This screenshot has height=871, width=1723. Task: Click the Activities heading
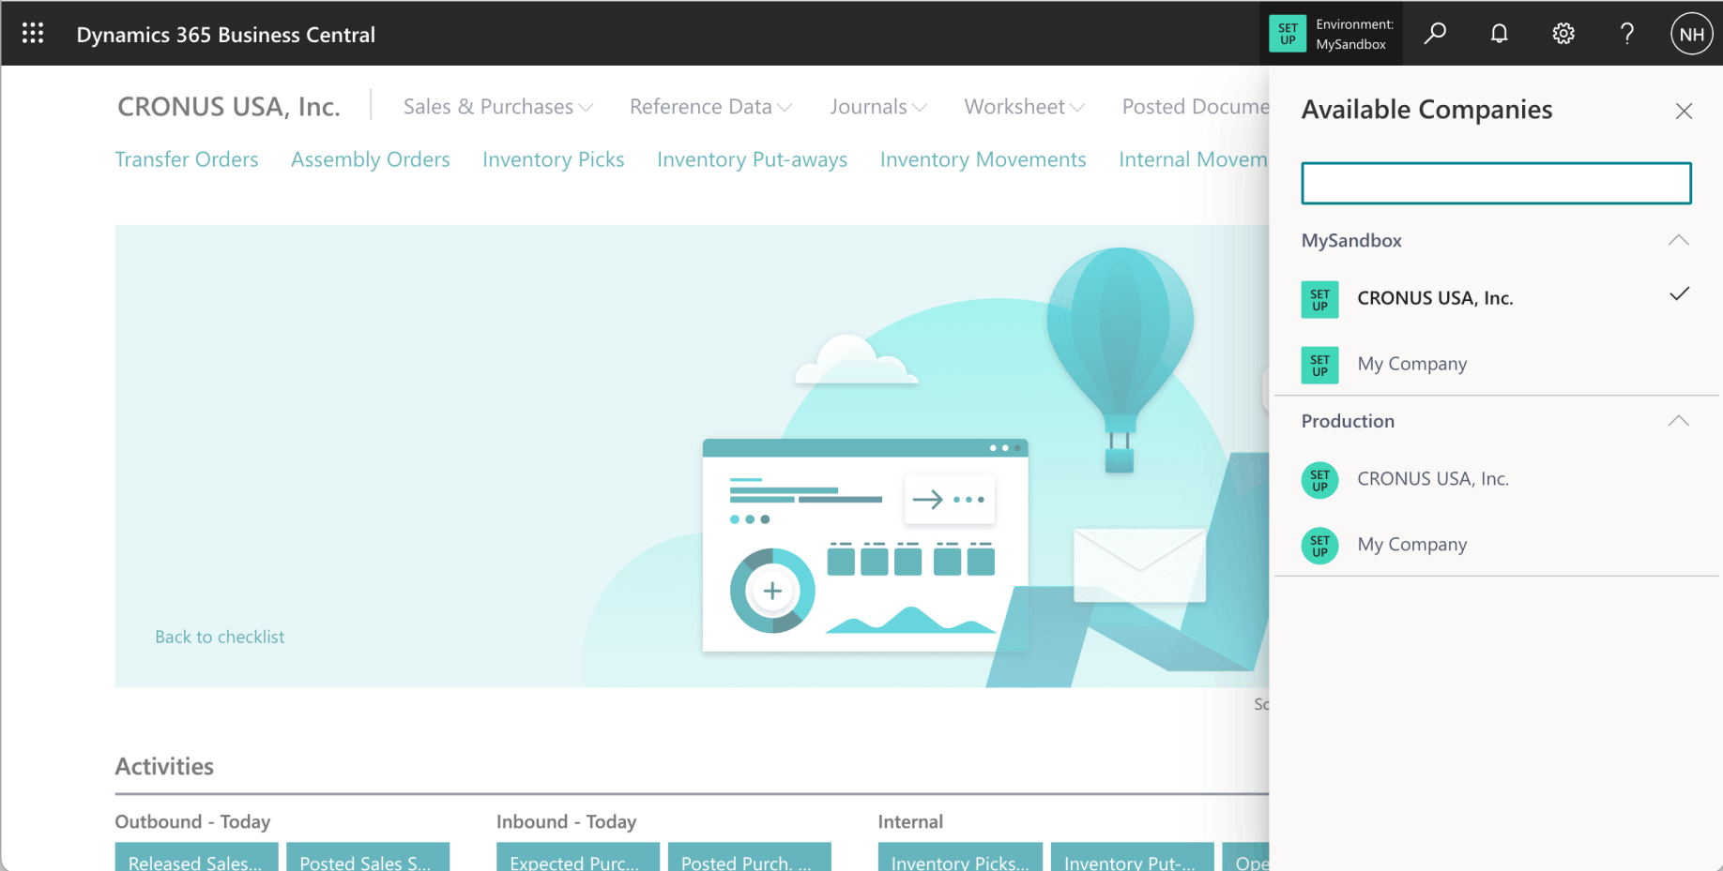(x=164, y=767)
